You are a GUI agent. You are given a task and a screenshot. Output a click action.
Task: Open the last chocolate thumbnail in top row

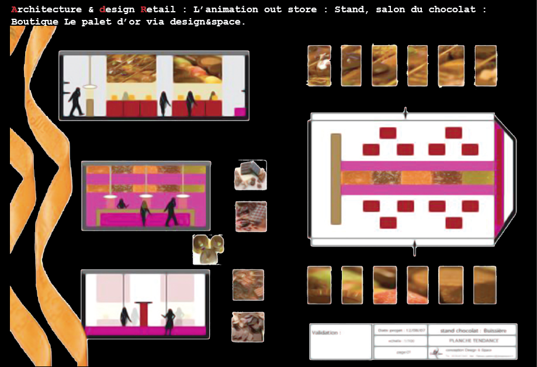coord(486,66)
